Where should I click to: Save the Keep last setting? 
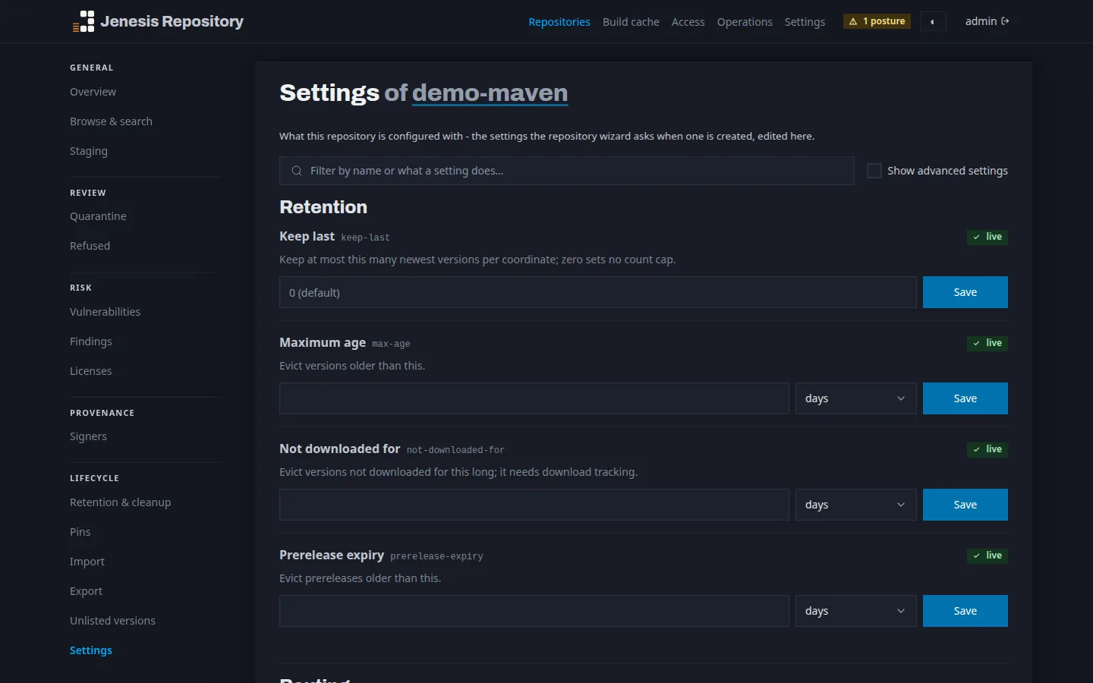tap(965, 292)
